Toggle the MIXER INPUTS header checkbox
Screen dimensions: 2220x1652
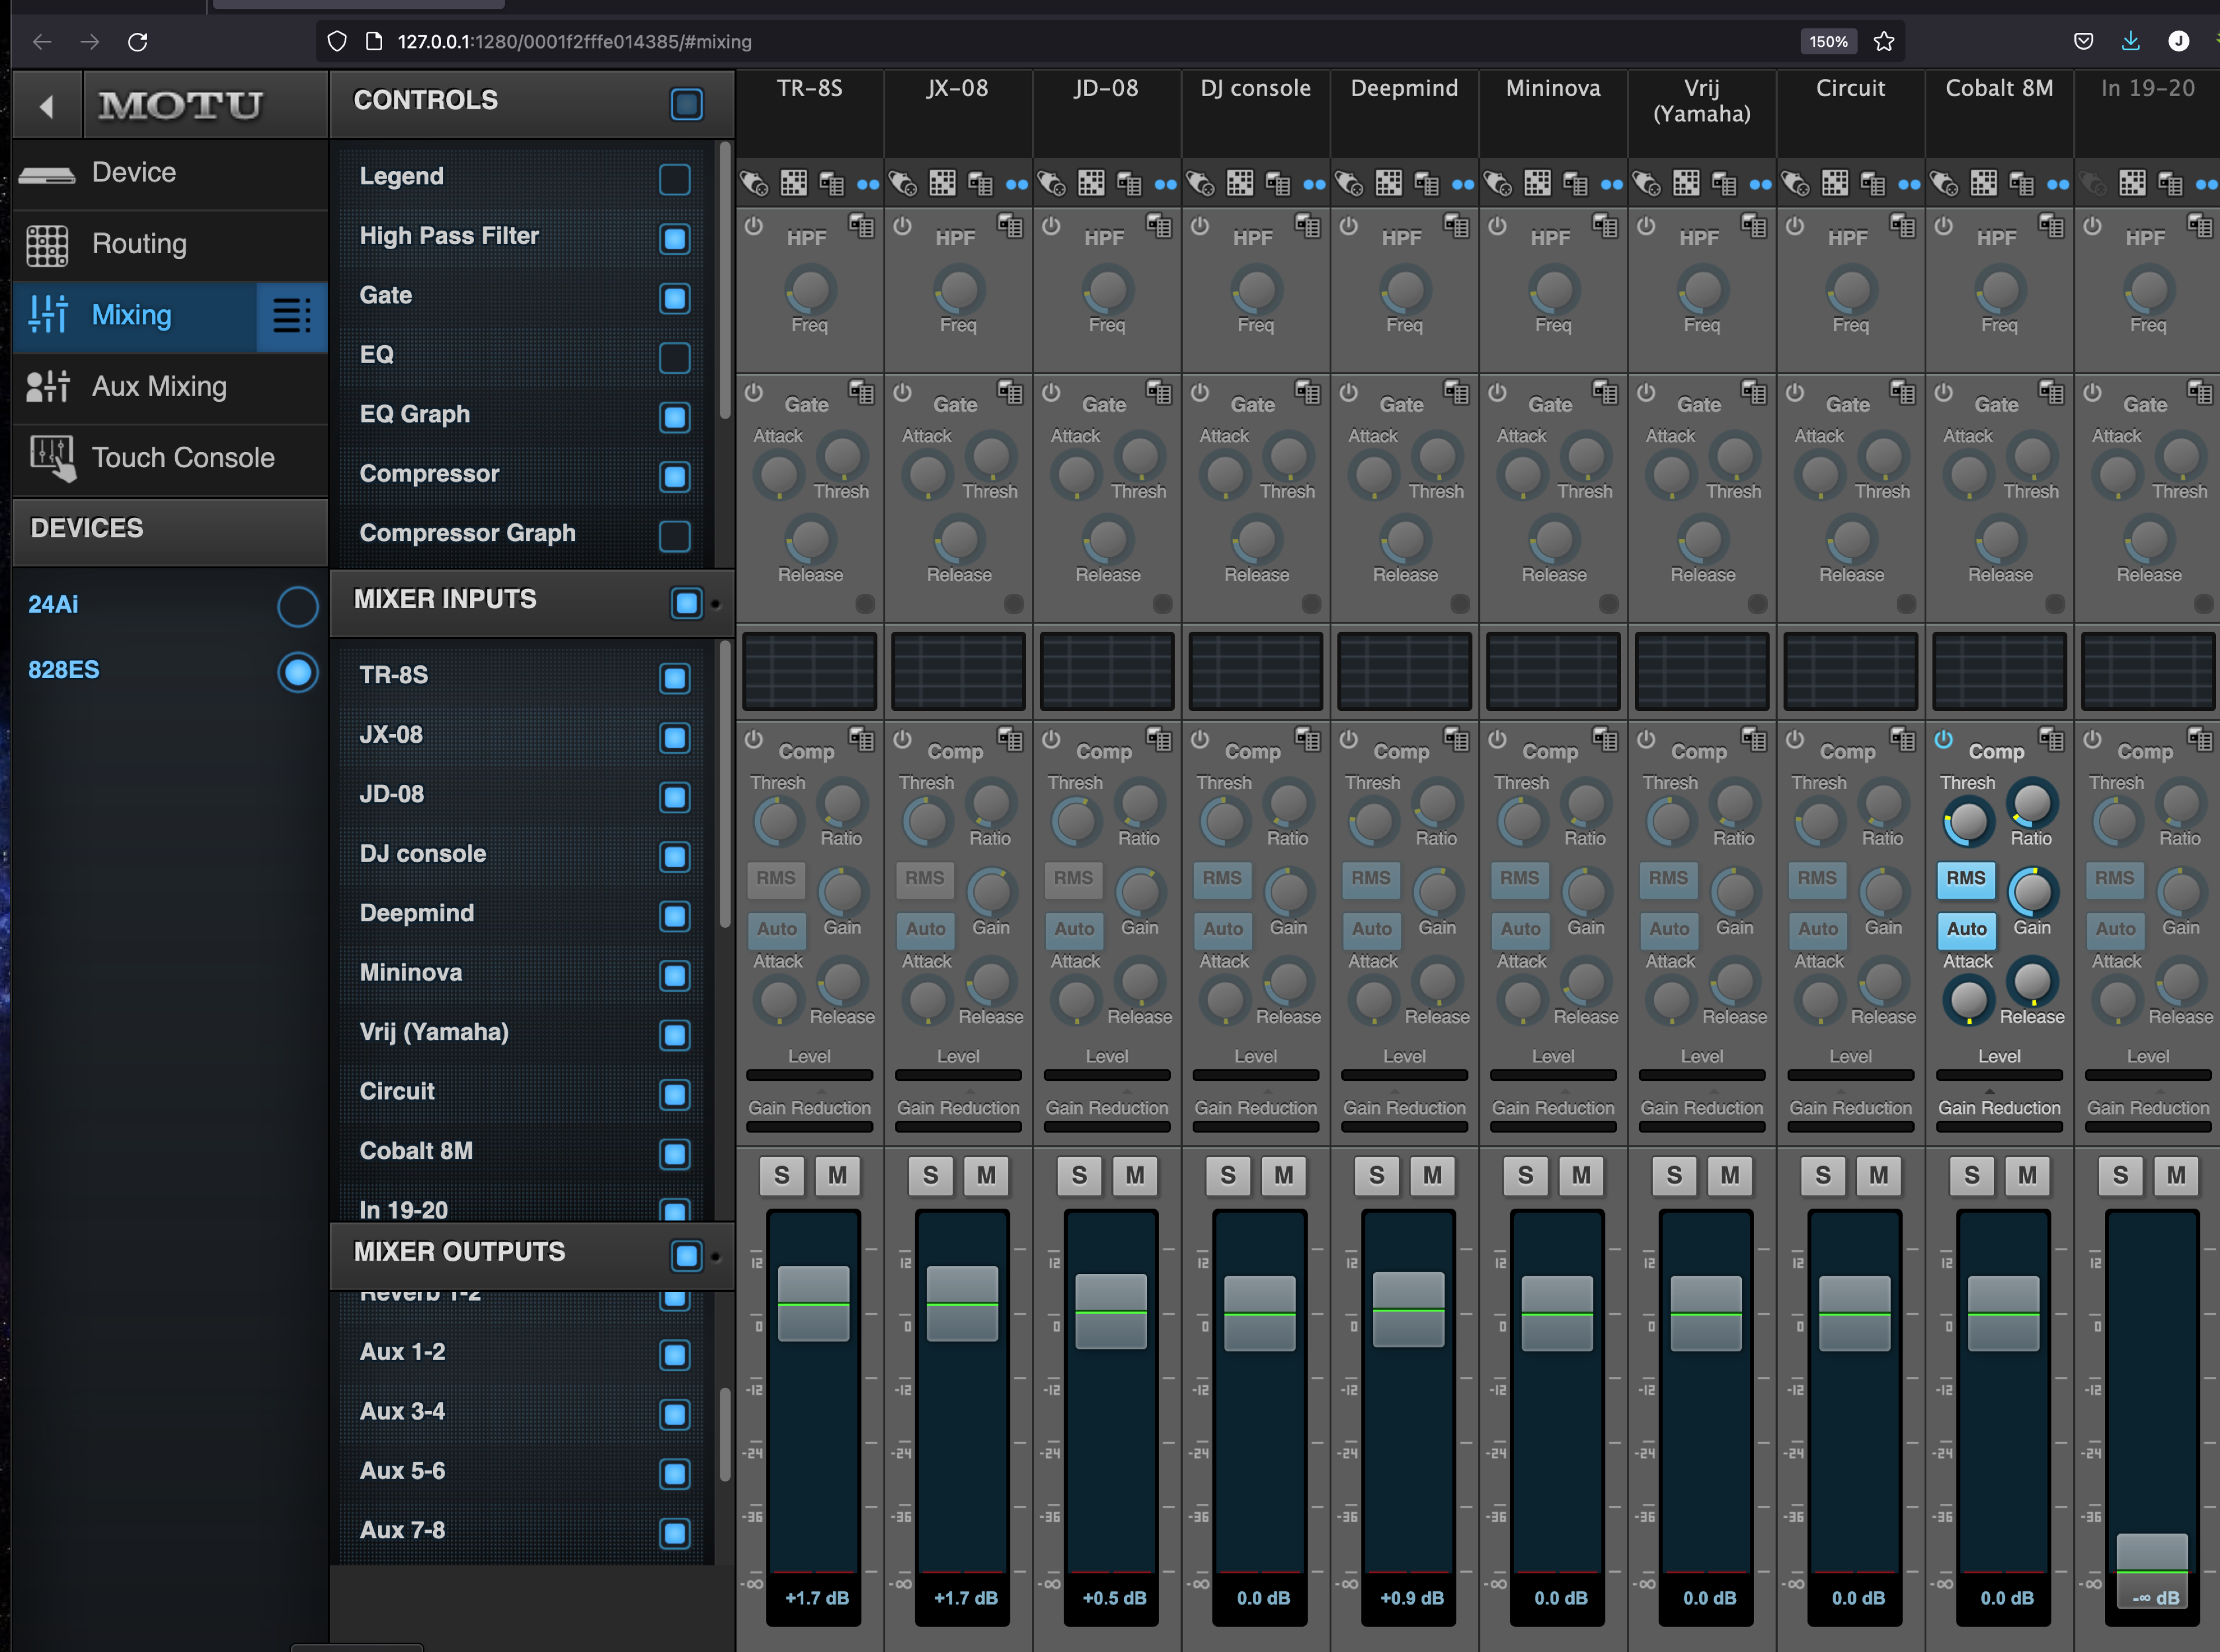(687, 603)
